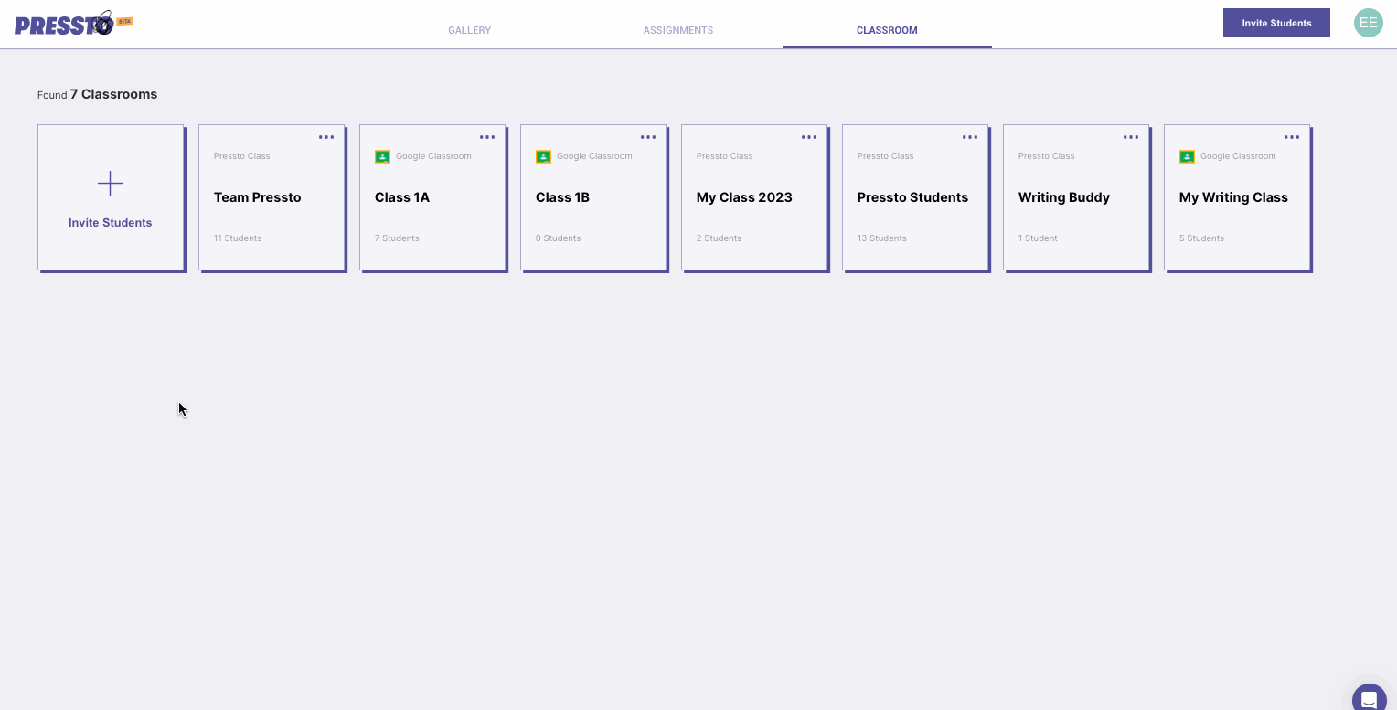Open Writing Buddy's three-dot menu
The image size is (1397, 710).
[x=1131, y=137]
